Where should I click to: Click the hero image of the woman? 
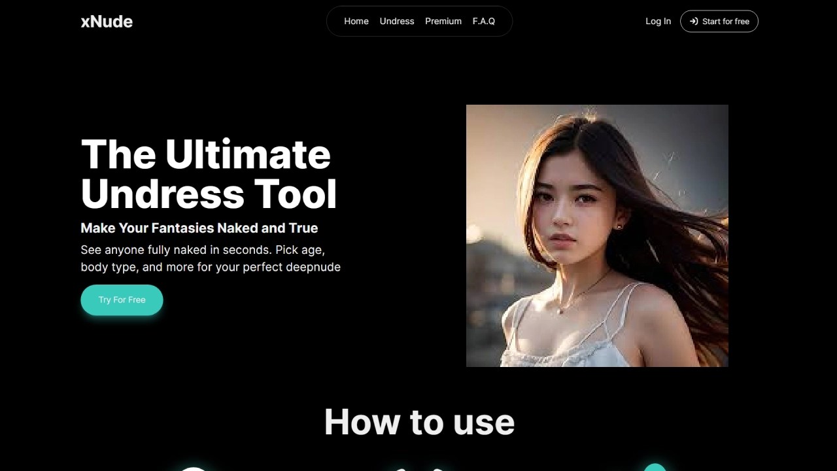tap(597, 235)
